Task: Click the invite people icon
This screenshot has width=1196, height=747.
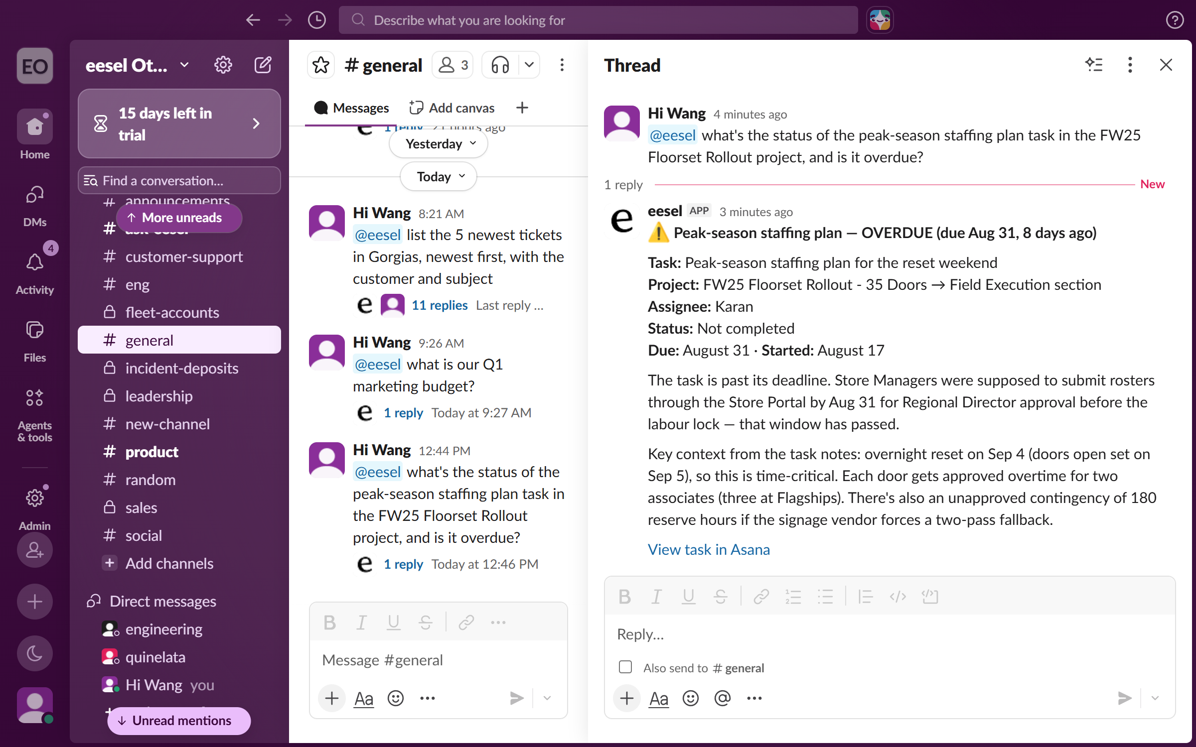Action: pyautogui.click(x=35, y=550)
